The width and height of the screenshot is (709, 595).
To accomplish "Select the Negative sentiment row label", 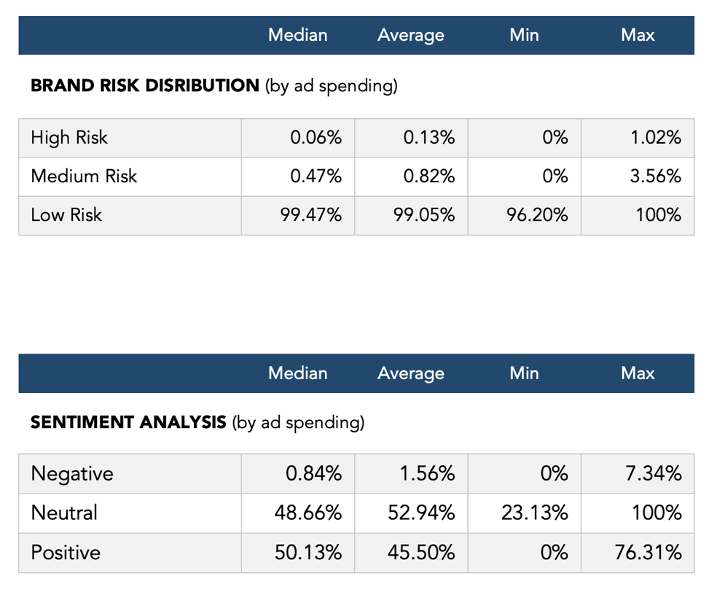I will point(72,474).
